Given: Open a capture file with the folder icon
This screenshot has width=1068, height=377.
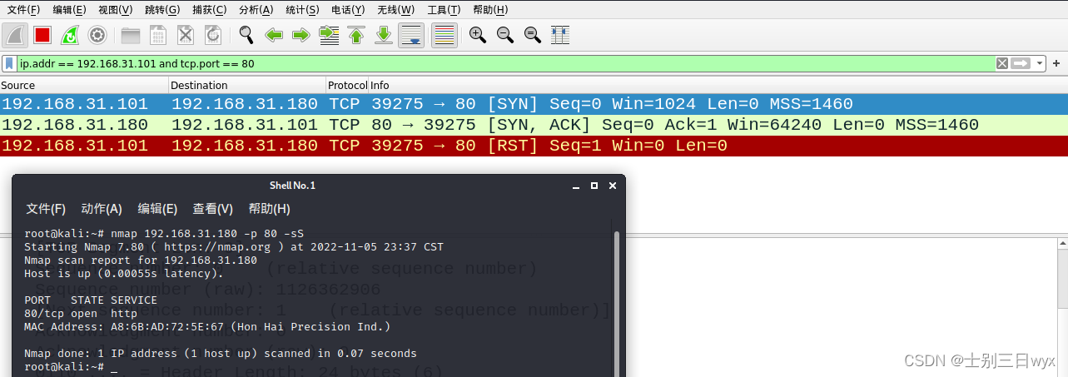Looking at the screenshot, I should 131,35.
